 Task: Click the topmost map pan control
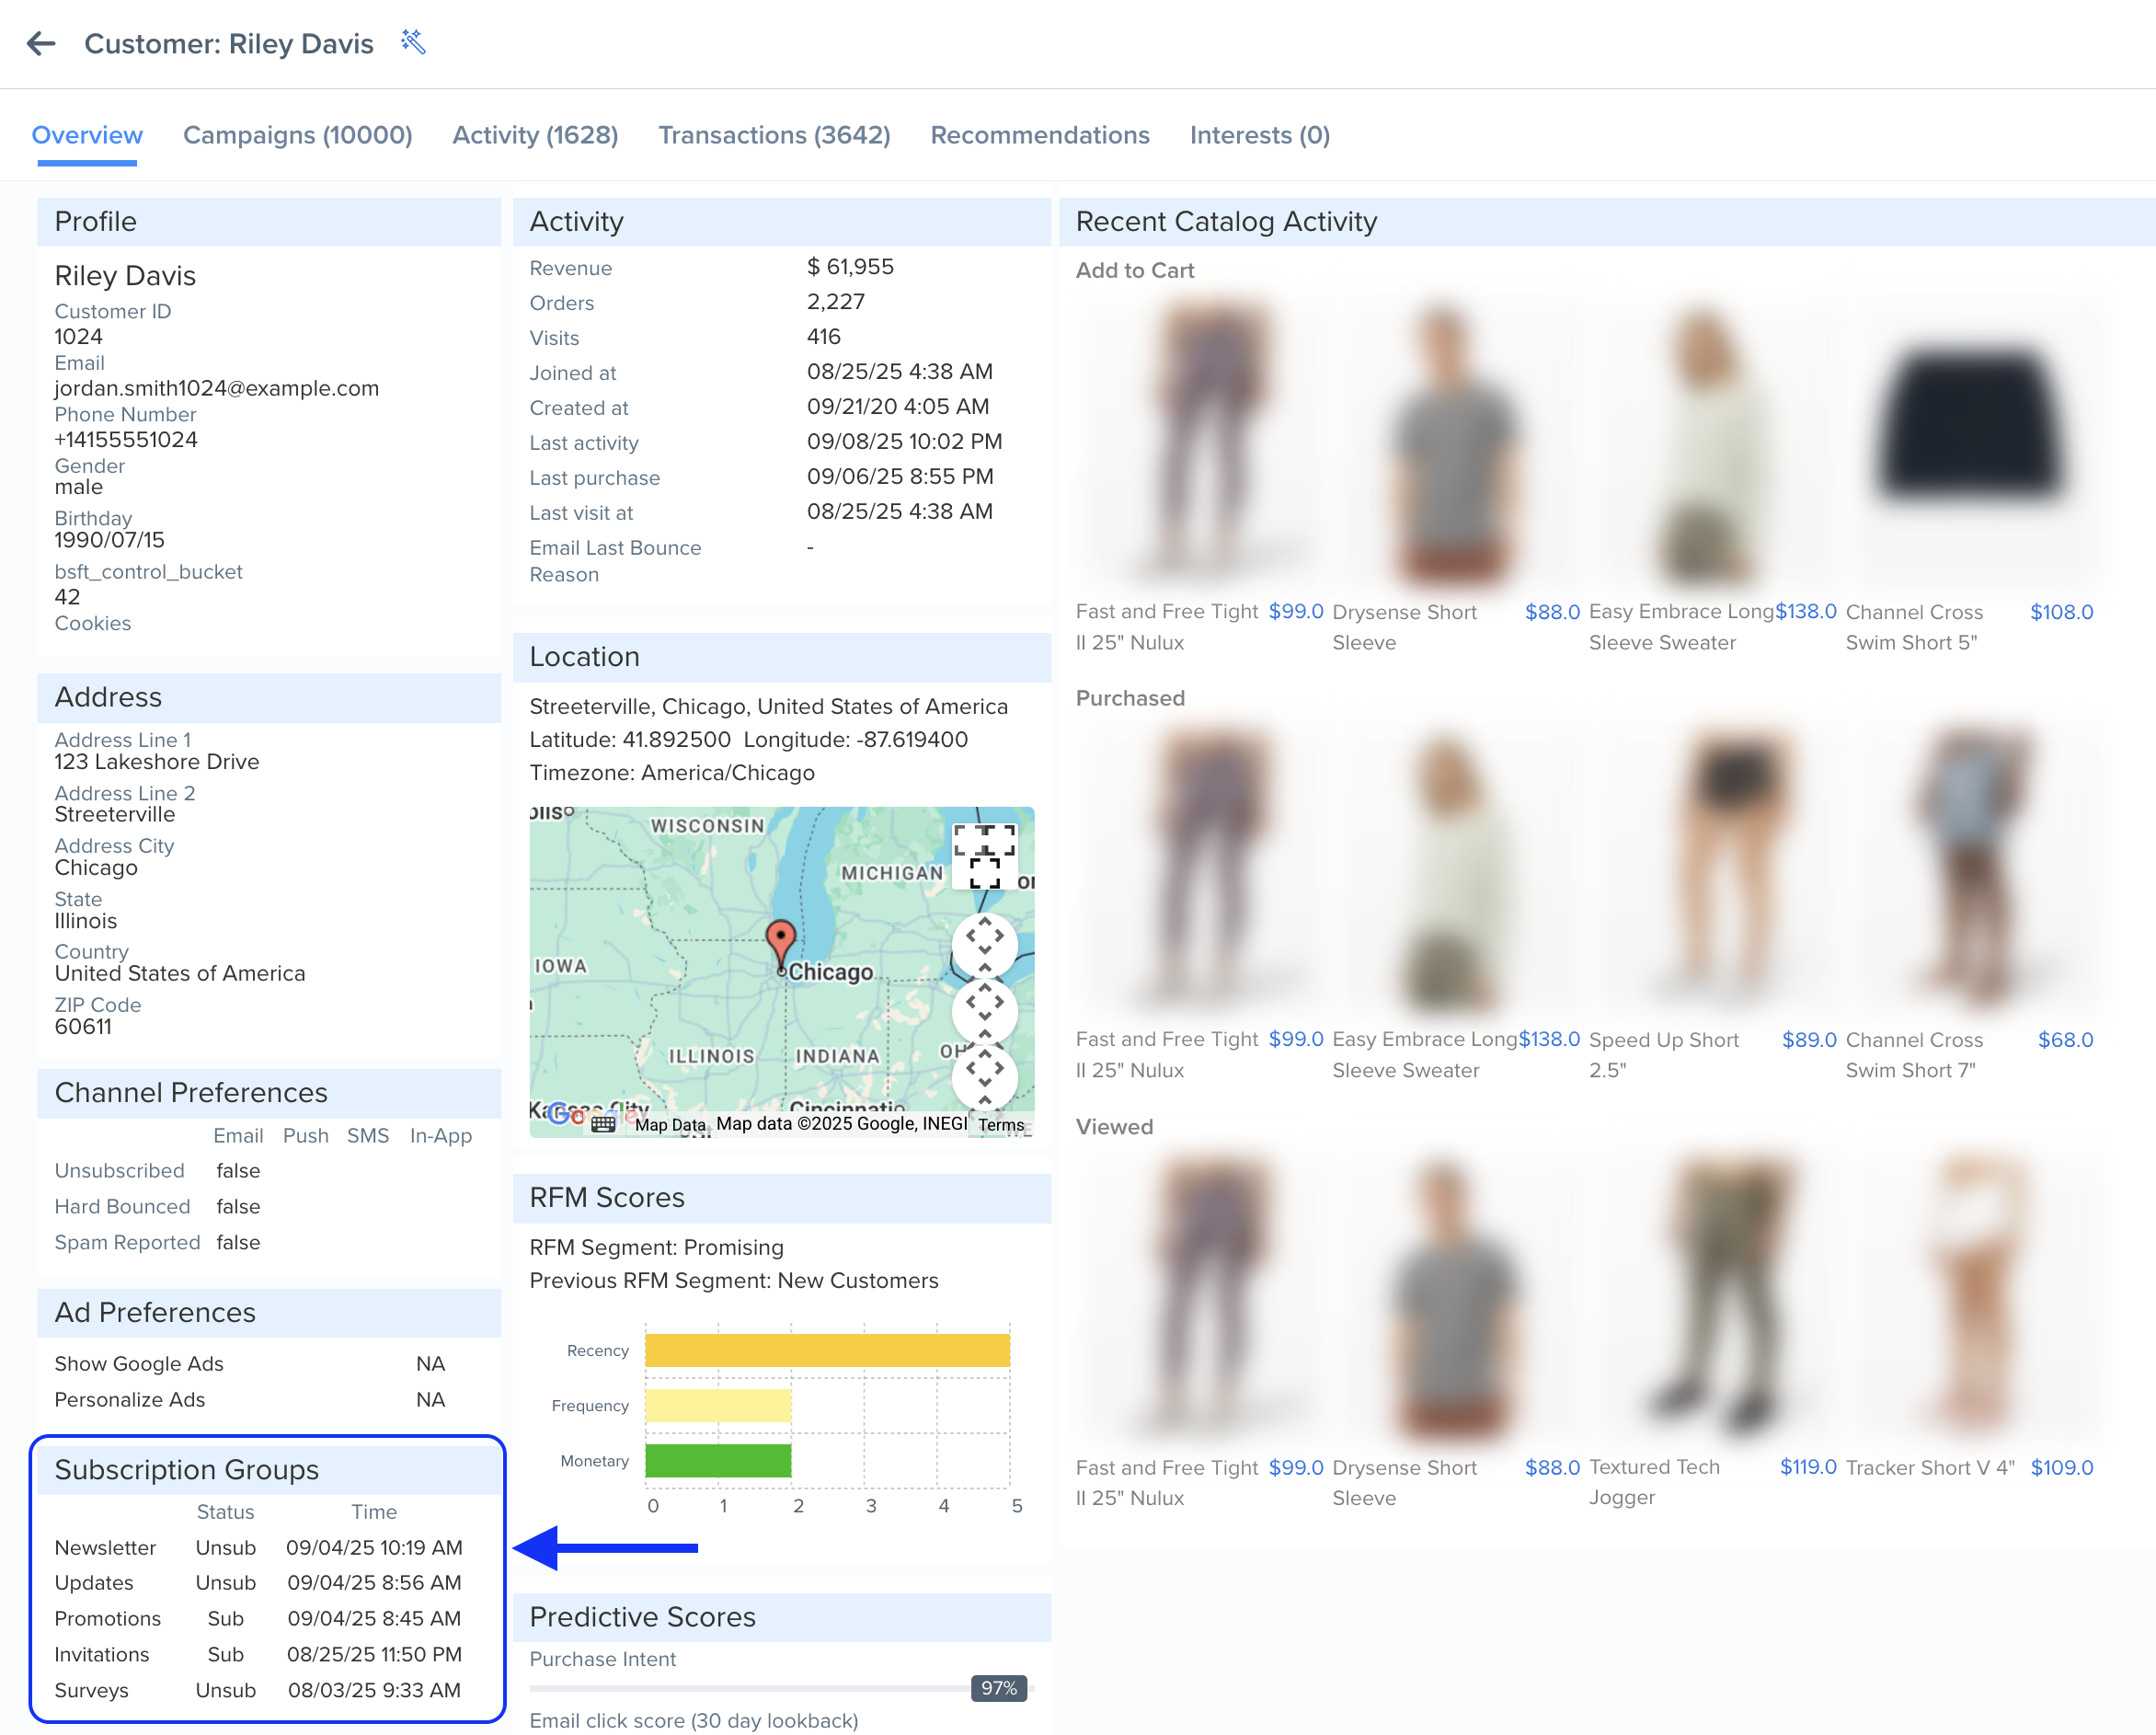984,943
